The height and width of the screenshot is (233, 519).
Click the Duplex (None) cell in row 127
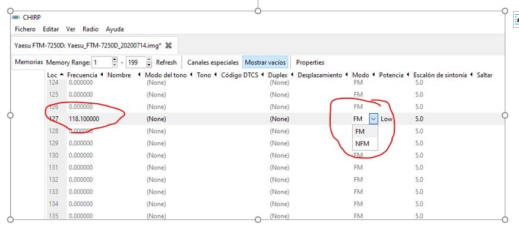point(279,119)
